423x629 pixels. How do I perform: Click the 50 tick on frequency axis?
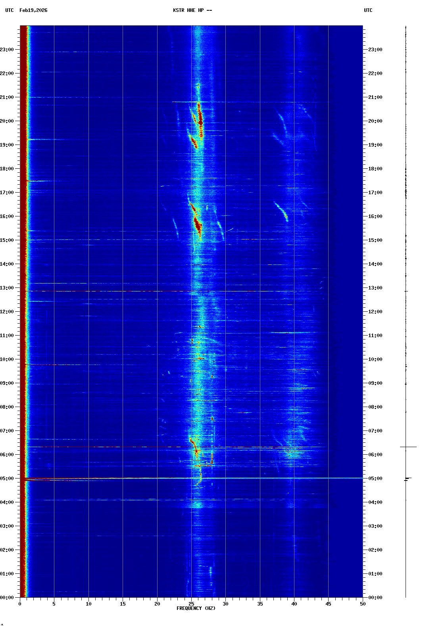click(x=363, y=604)
